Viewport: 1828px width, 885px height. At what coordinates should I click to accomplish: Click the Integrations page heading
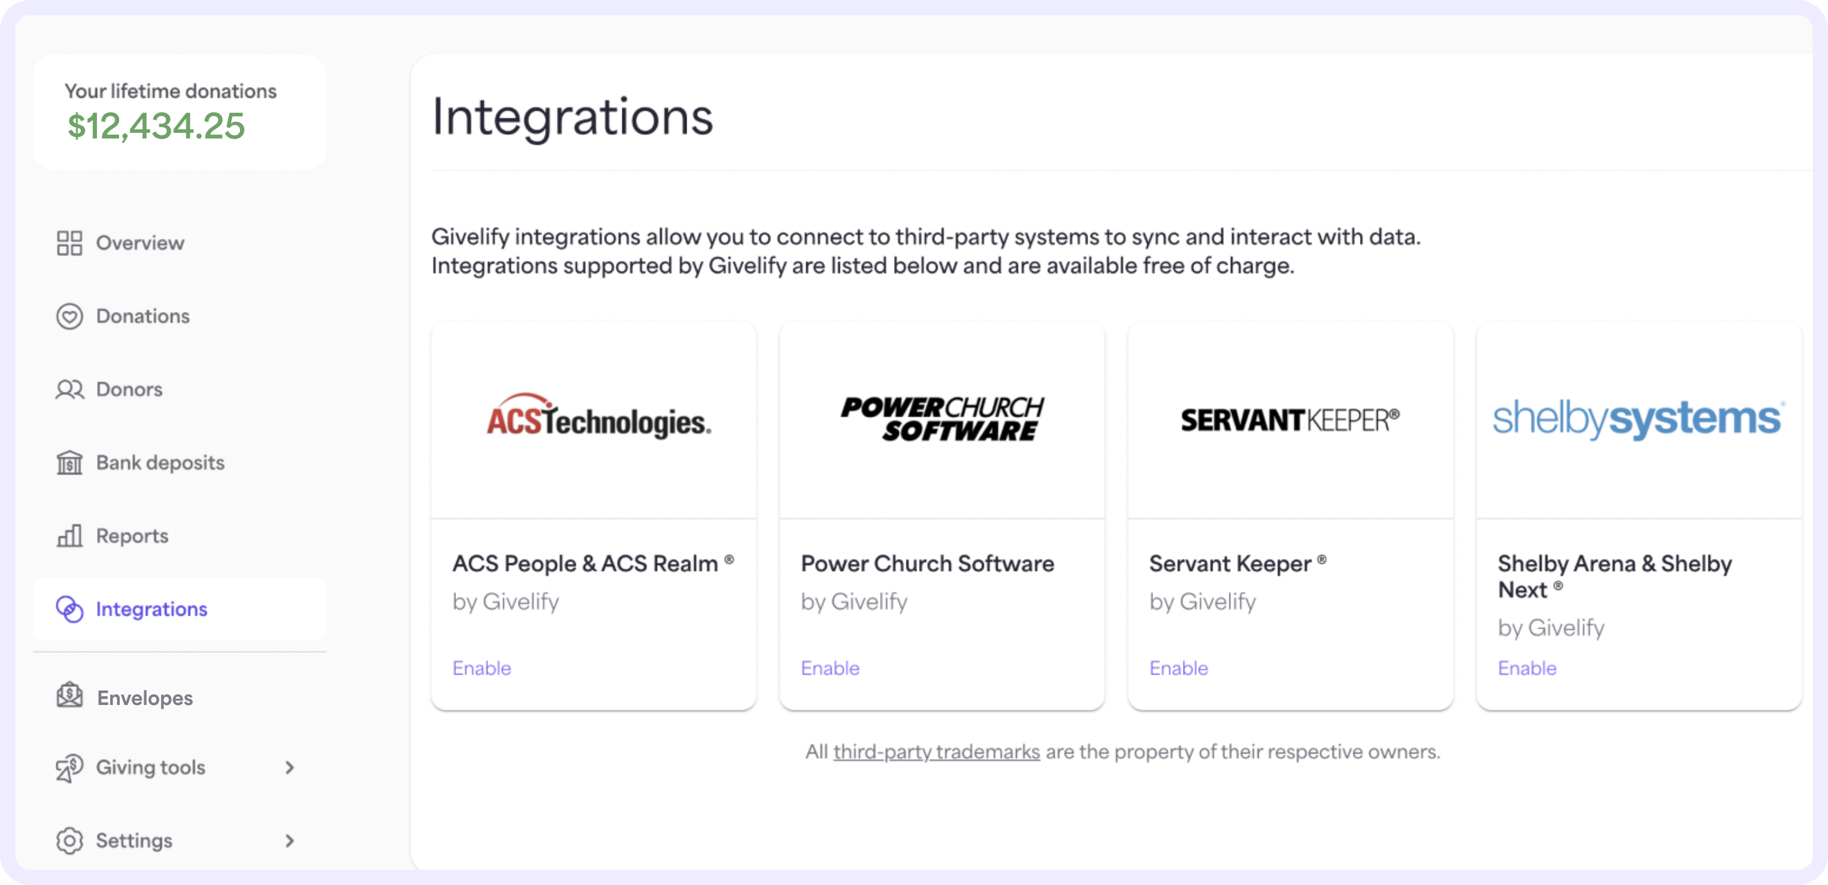click(x=573, y=118)
